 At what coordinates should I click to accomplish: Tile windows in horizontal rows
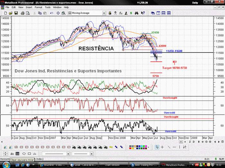point(163,13)
